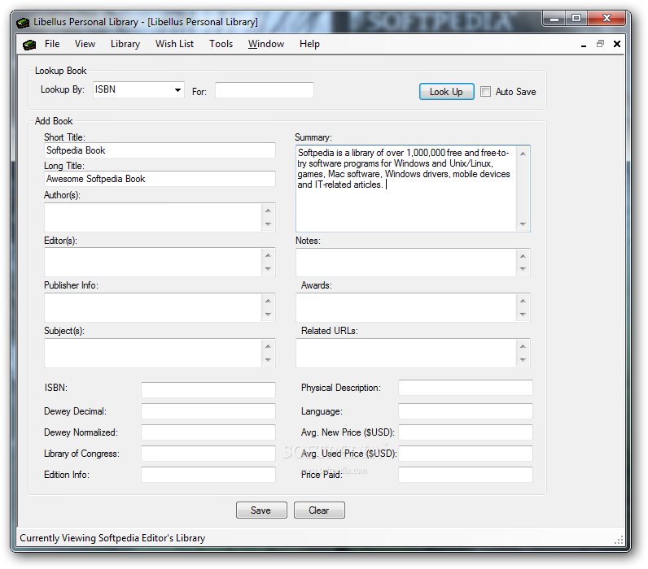Click Summary box scroll up arrow
This screenshot has width=648, height=569.
coord(523,154)
